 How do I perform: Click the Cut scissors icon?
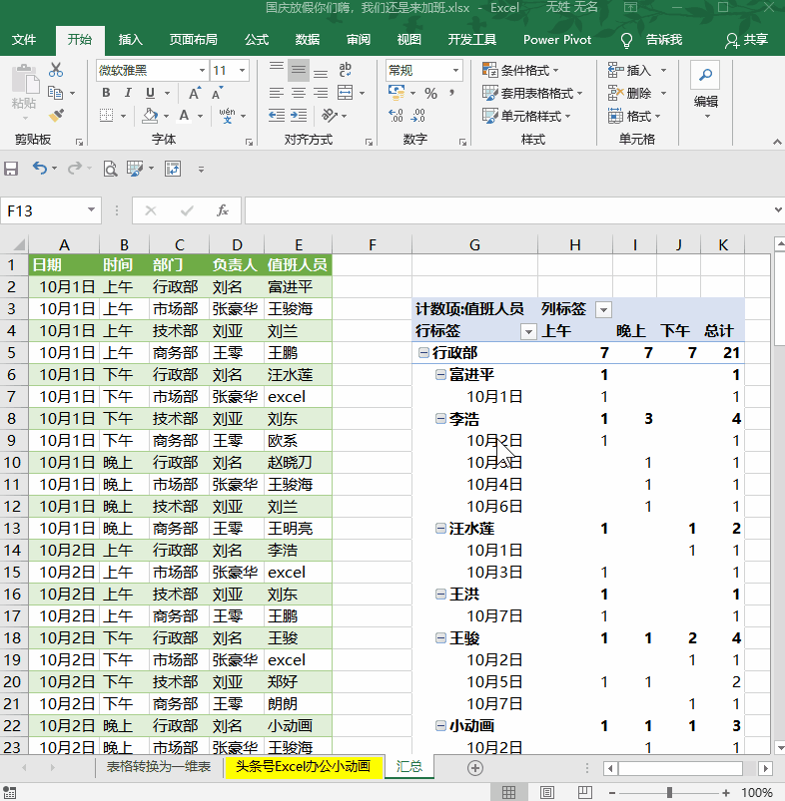coord(56,70)
